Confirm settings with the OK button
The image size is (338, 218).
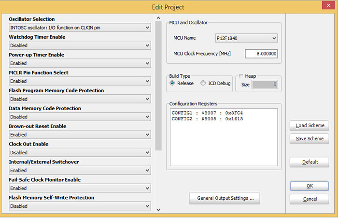[x=309, y=186]
